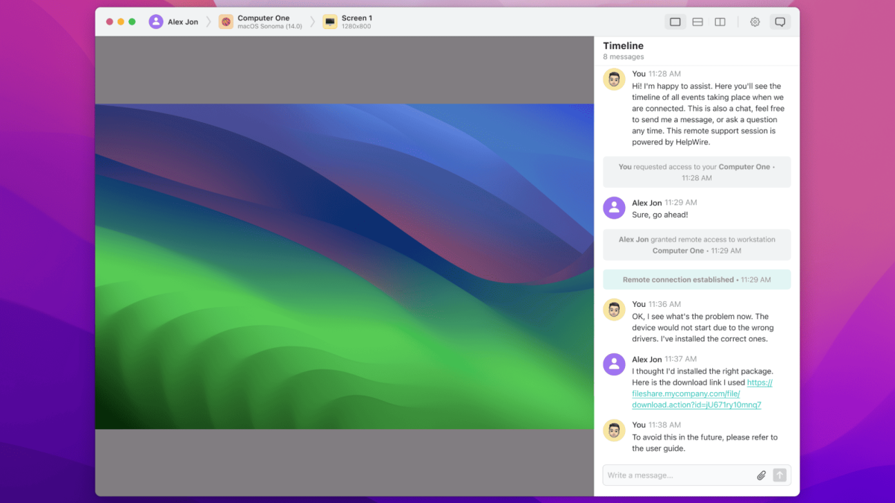Screen dimensions: 895x503
Task: Open the fileshare.mycompany.com download link
Action: (696, 393)
